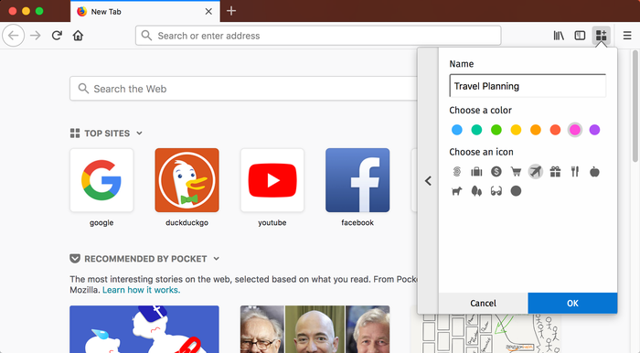Confirm container with OK button
This screenshot has height=353, width=640.
pos(572,303)
